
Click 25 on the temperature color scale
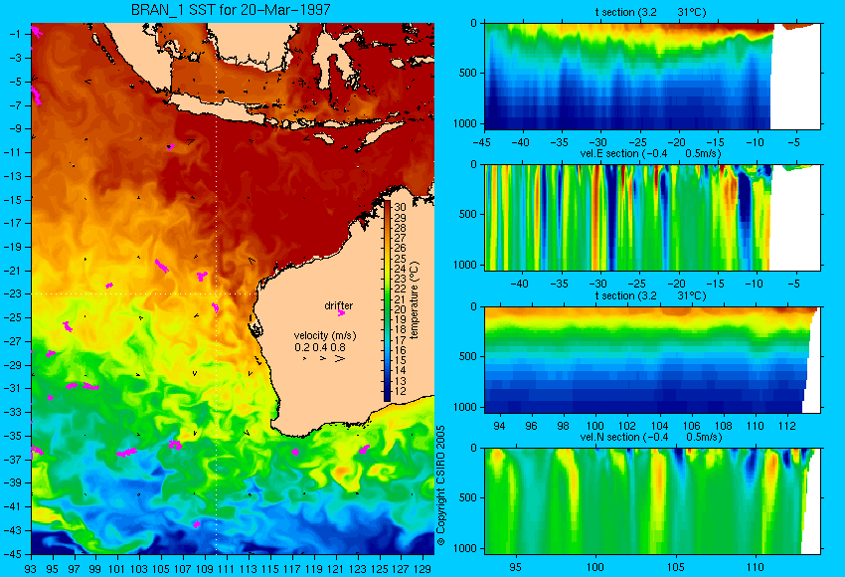(x=400, y=259)
